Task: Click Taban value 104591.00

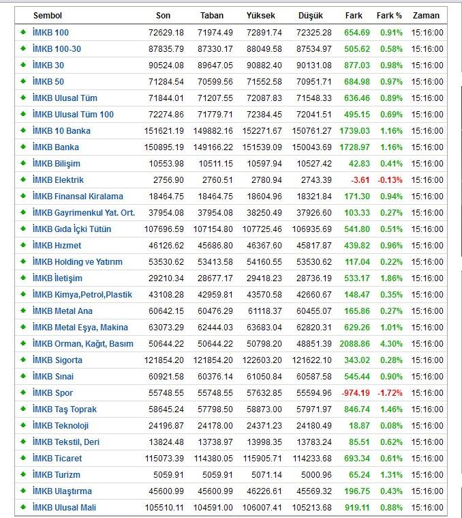Action: [x=213, y=508]
